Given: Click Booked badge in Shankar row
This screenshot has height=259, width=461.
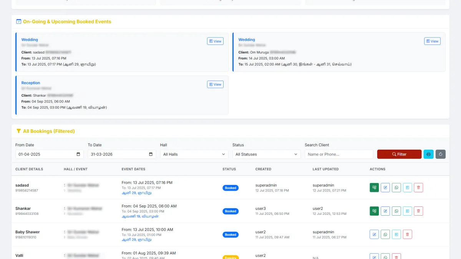Looking at the screenshot, I should 230,211.
